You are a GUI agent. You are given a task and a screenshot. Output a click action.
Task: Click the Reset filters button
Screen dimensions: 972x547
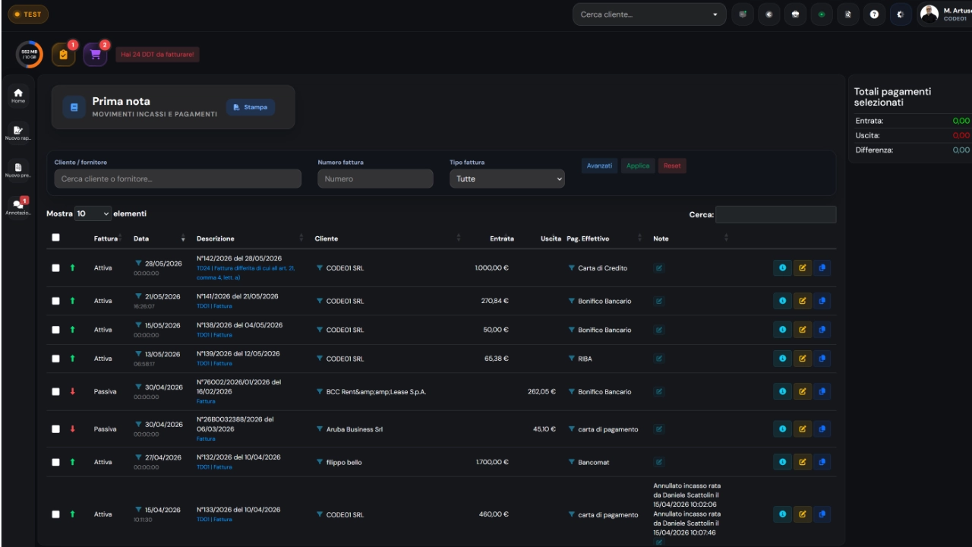point(672,166)
